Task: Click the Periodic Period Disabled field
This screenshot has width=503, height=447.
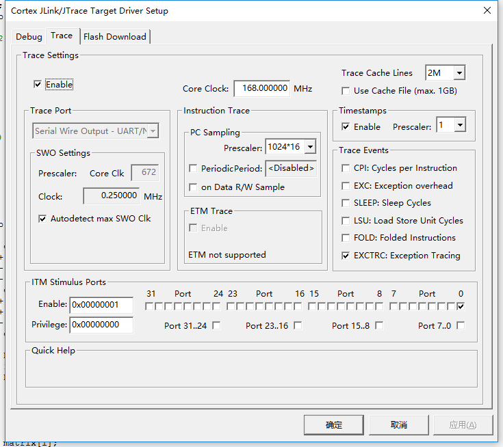Action: point(291,168)
